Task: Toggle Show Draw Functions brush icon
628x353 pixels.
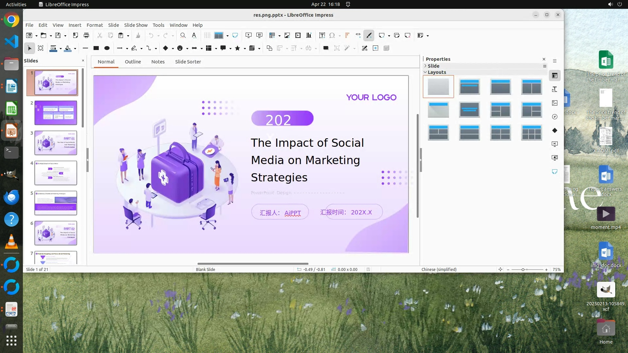Action: click(x=369, y=35)
